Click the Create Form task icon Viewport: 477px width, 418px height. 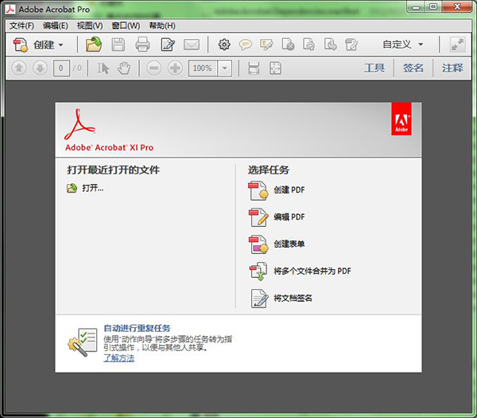[x=258, y=244]
